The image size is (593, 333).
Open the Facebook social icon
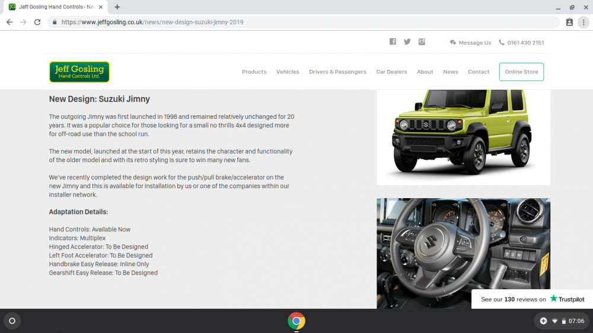(x=393, y=41)
